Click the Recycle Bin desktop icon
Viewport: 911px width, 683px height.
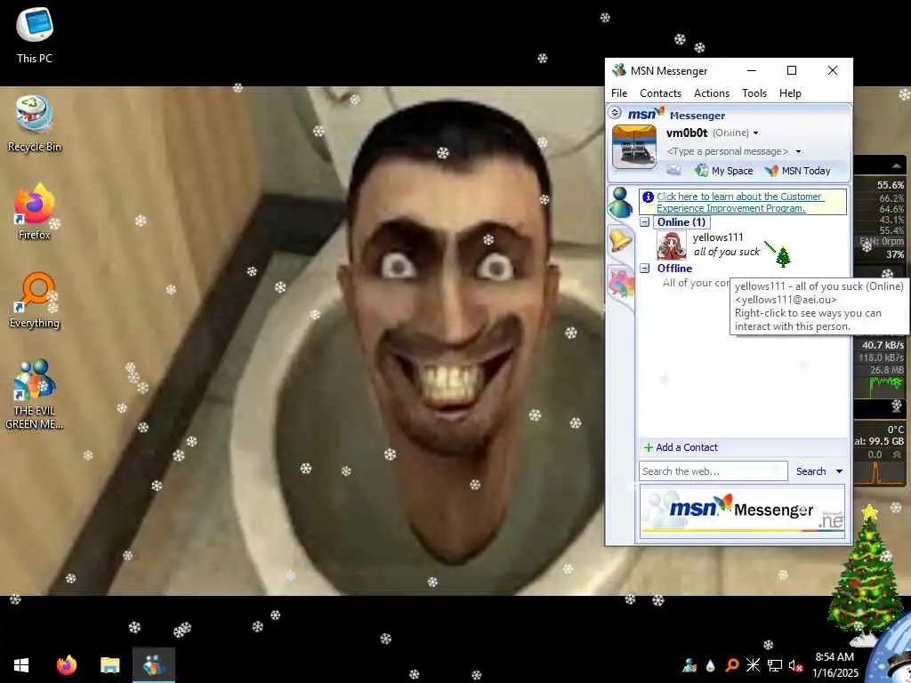coord(35,124)
